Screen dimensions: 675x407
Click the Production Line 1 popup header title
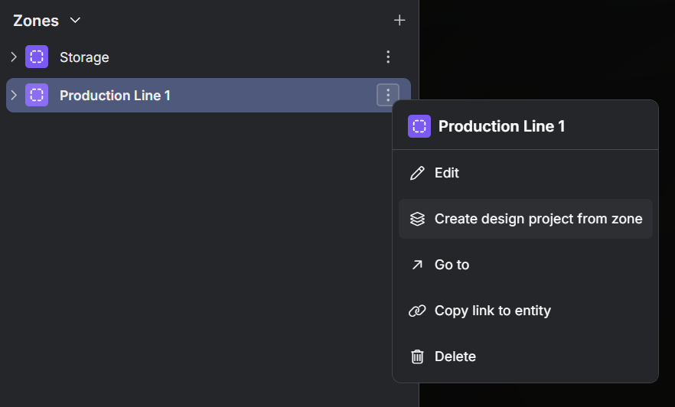(x=501, y=126)
